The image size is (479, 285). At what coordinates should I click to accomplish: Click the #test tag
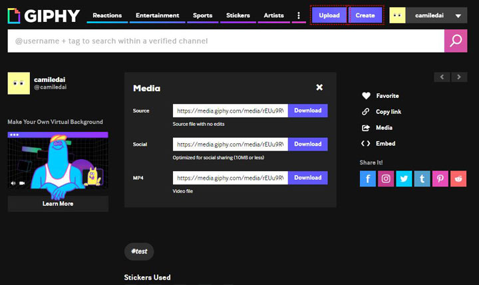tap(139, 251)
